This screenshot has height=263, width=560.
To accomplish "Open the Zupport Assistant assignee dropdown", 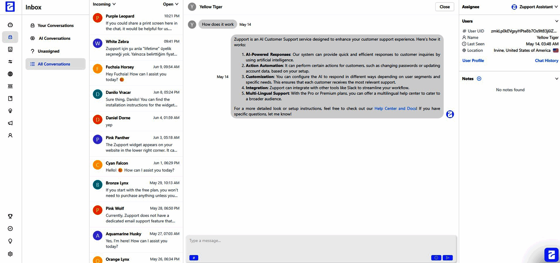I will click(x=535, y=7).
